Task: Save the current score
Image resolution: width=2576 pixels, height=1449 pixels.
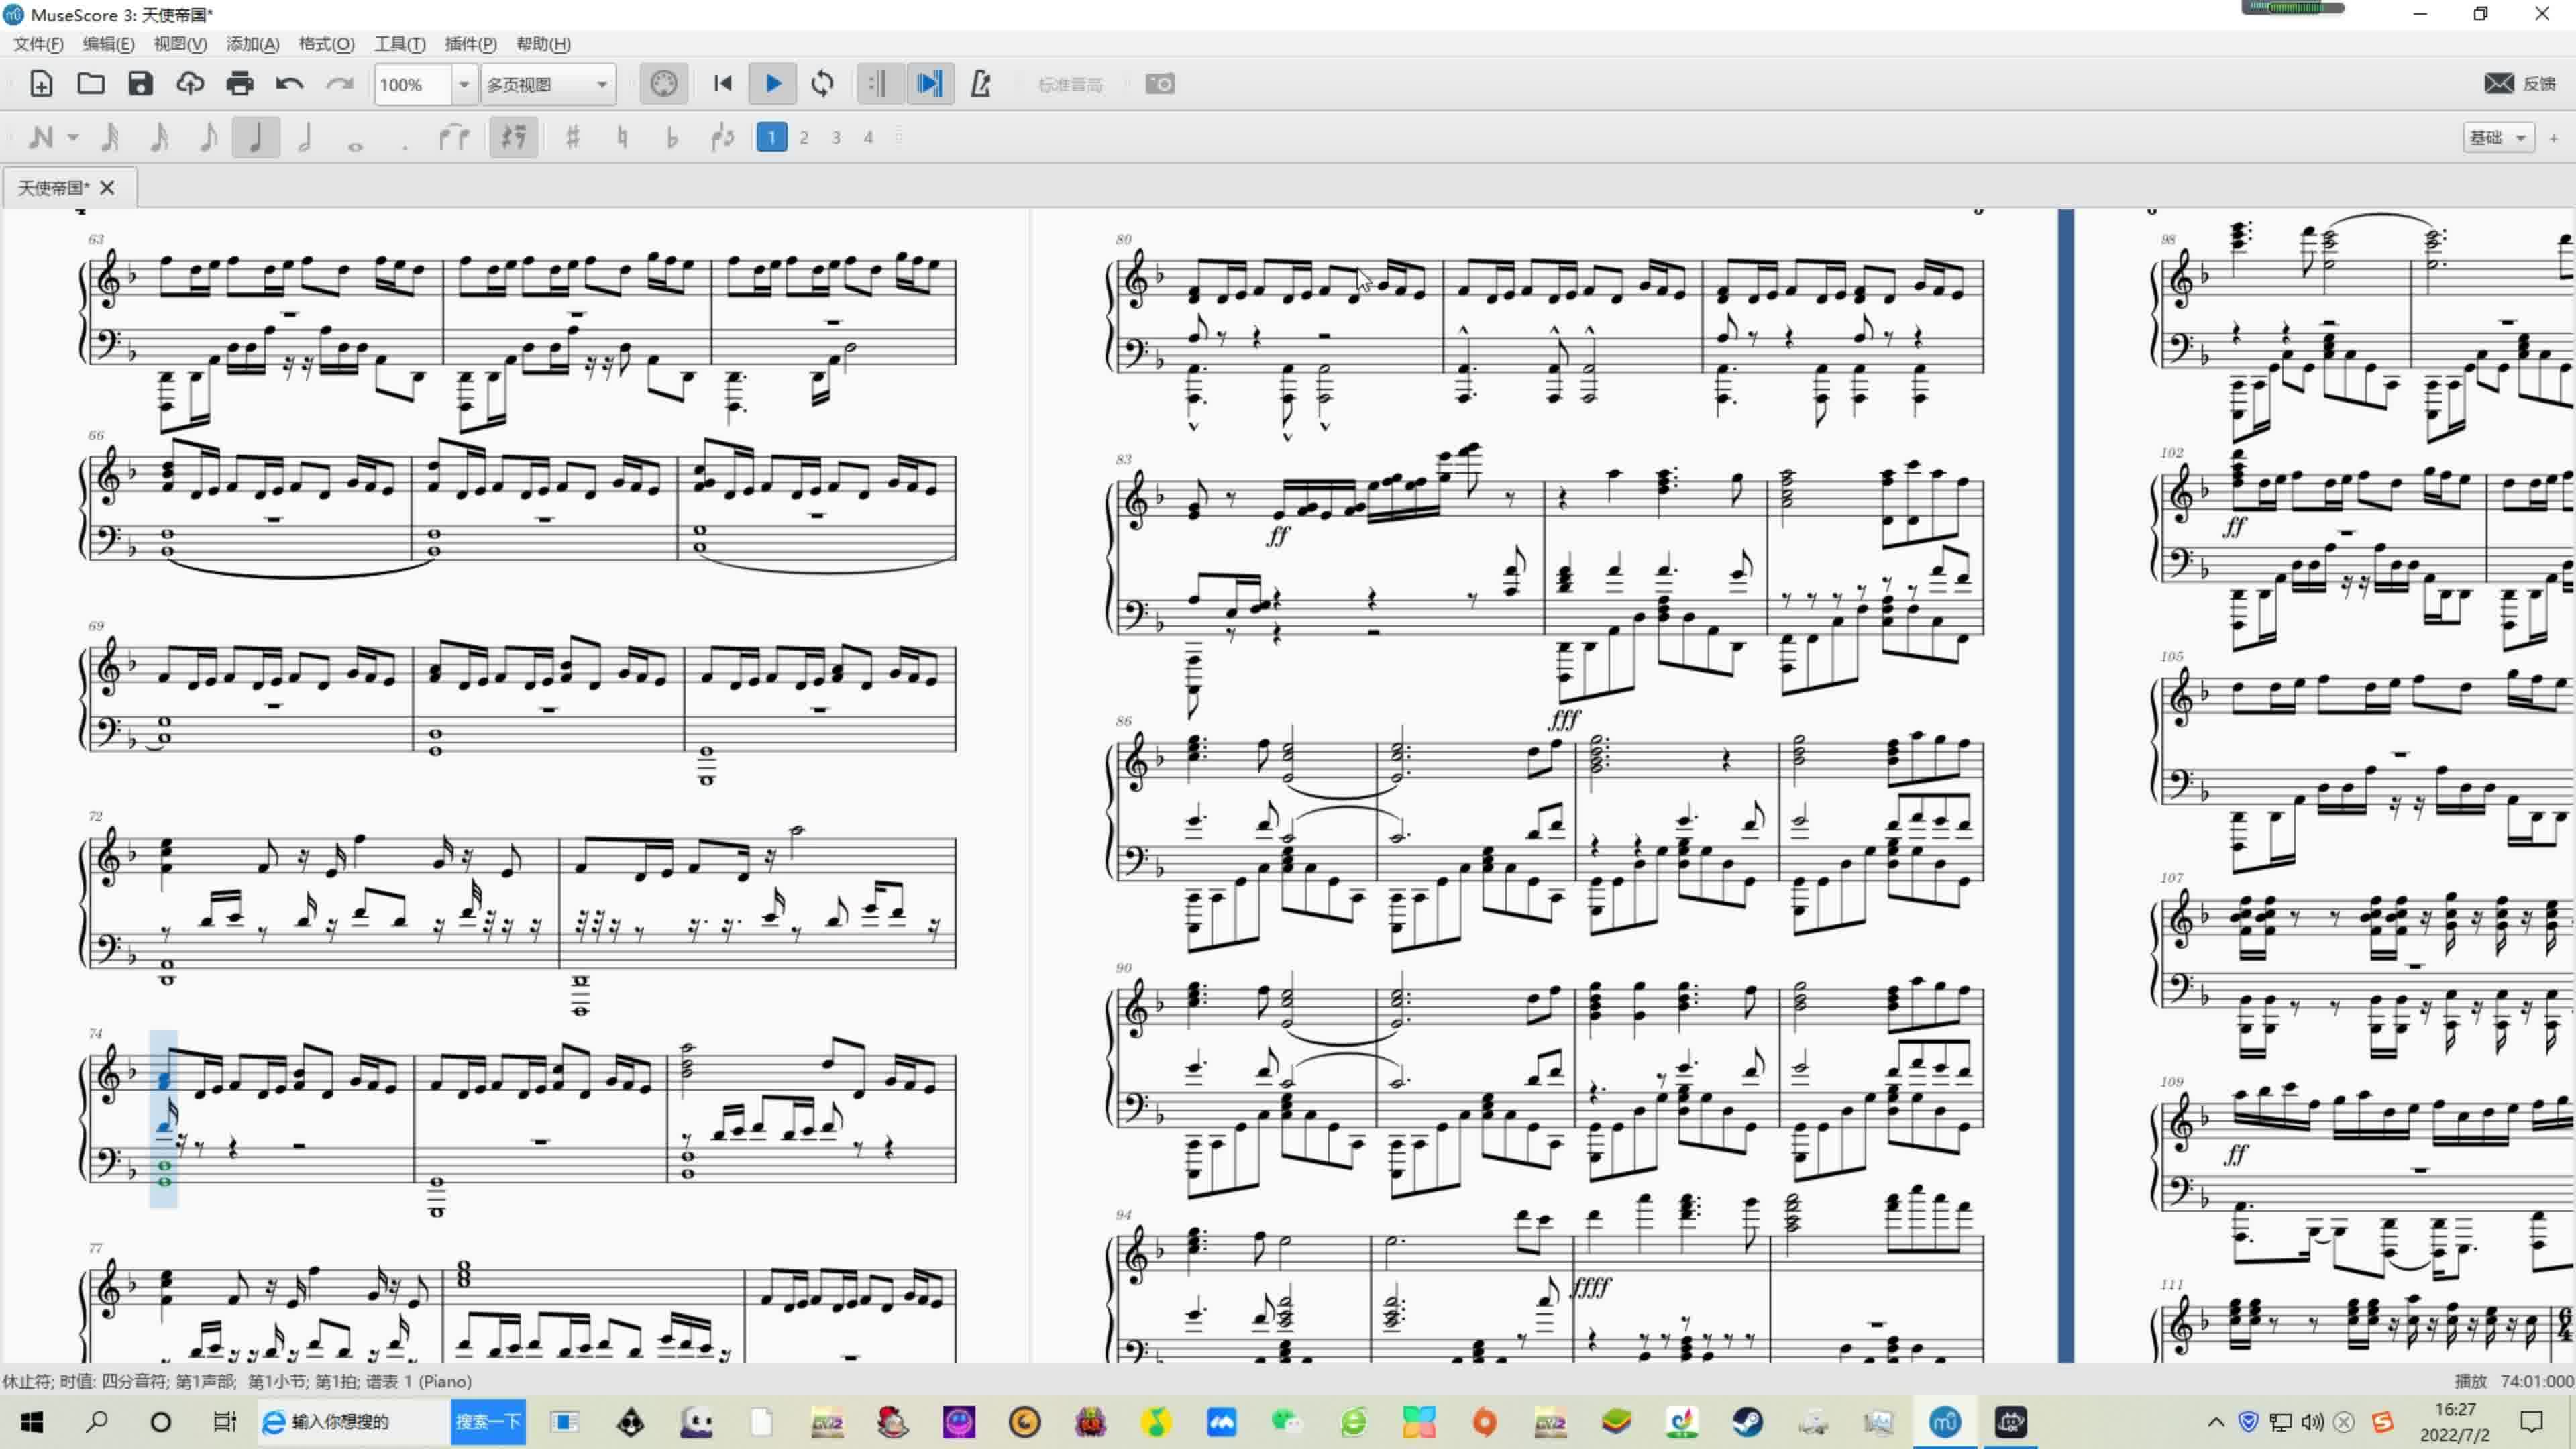Action: tap(140, 84)
